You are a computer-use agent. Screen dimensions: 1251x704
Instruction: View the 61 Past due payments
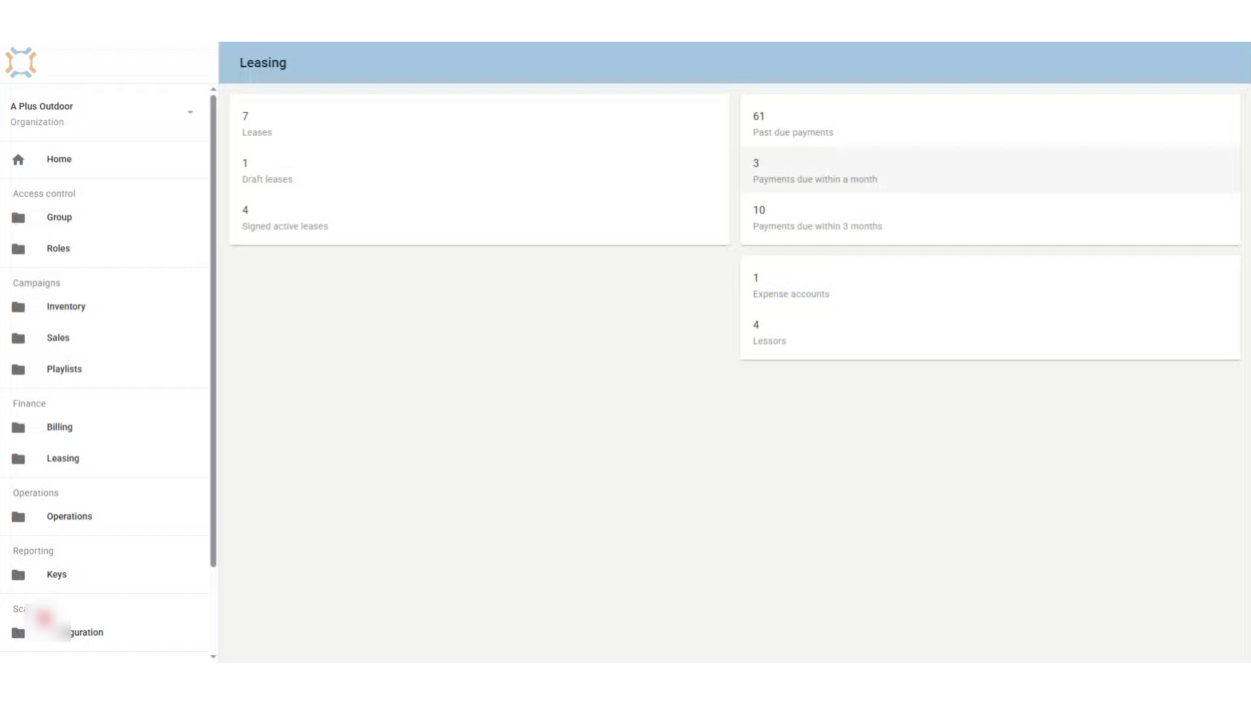[990, 124]
